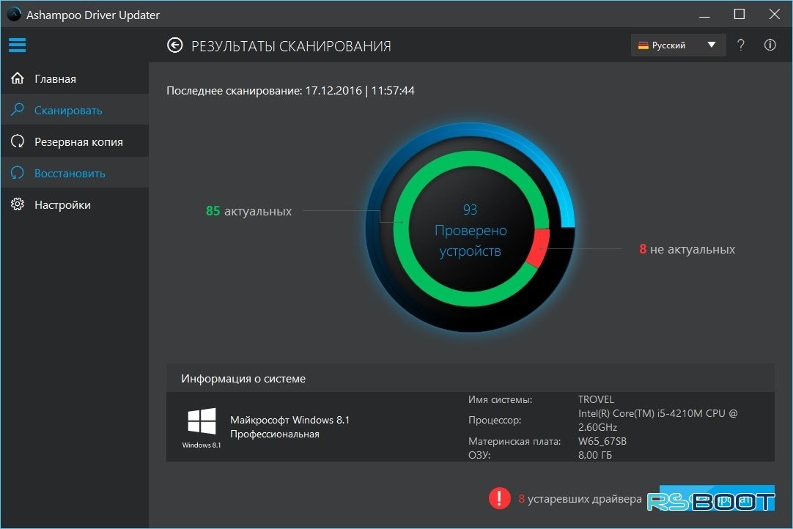Click the flag icon in language selector
The width and height of the screenshot is (793, 529).
coord(643,45)
